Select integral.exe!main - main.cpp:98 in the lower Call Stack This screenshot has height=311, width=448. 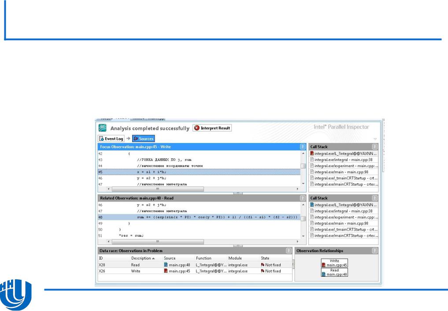tap(344, 223)
